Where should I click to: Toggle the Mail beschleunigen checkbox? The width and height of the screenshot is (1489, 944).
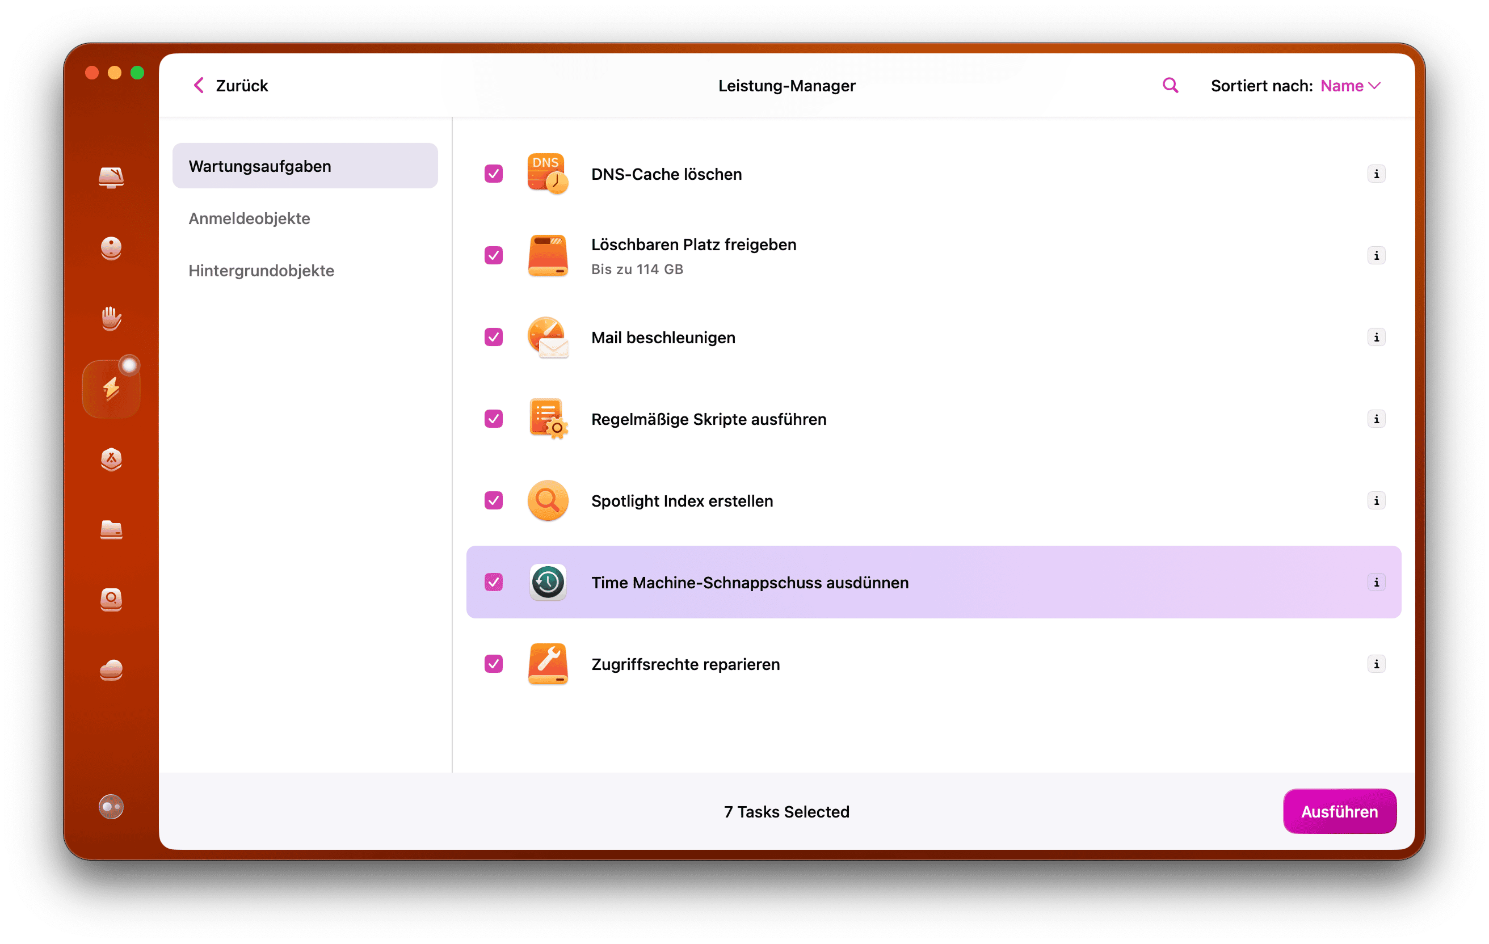click(493, 337)
